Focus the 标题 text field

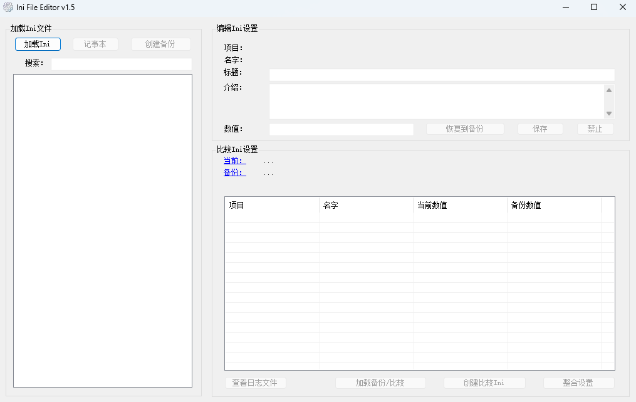tap(442, 75)
